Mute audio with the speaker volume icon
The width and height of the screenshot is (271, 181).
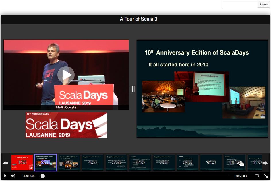point(13,176)
